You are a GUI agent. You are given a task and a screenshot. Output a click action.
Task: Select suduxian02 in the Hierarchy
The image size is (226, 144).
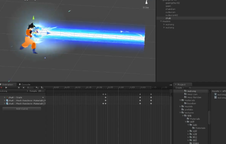172,15
